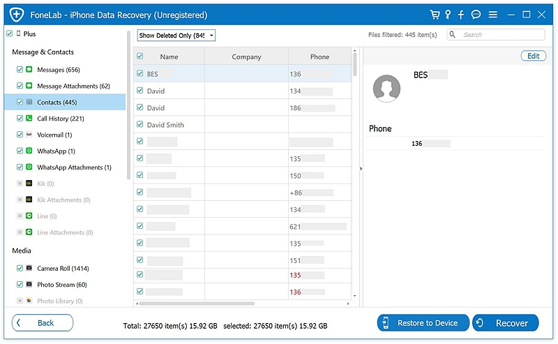Screen dimensions: 558x344
Task: Click the contacts table horizontal scrollbar
Action: point(197,304)
